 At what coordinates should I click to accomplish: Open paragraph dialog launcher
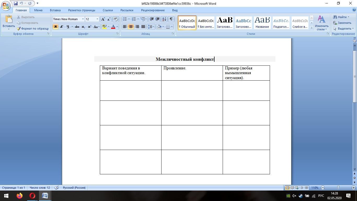[x=173, y=34]
